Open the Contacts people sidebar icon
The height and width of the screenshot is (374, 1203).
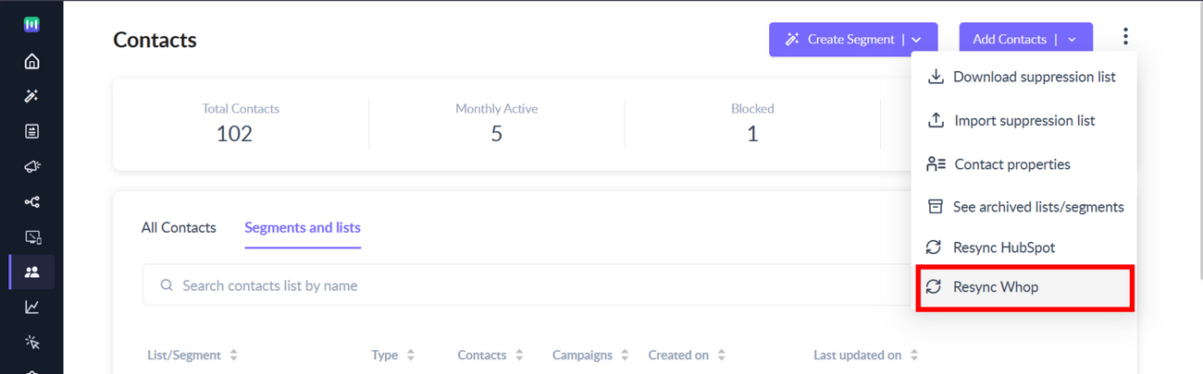point(31,272)
